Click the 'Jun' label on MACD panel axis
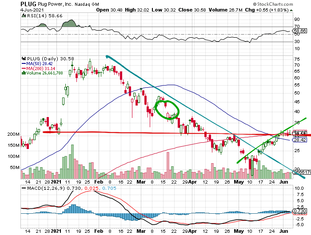Viewport: 311px width, 235px height. coord(284,231)
